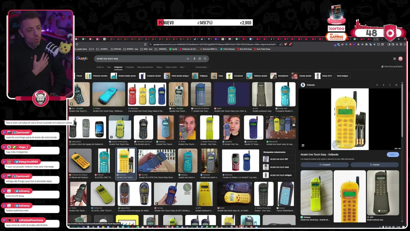Open Elementos guardados saved items link

click(x=392, y=66)
